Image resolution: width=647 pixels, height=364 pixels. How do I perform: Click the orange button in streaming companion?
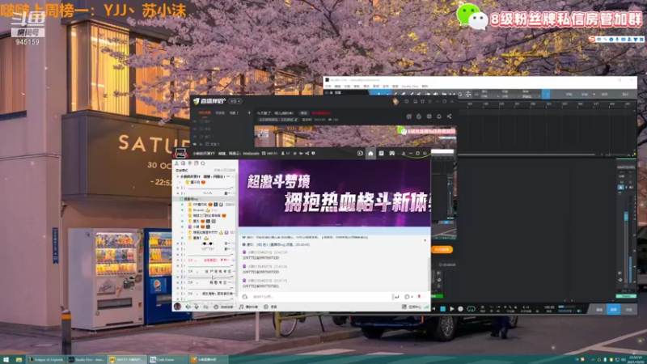442,250
